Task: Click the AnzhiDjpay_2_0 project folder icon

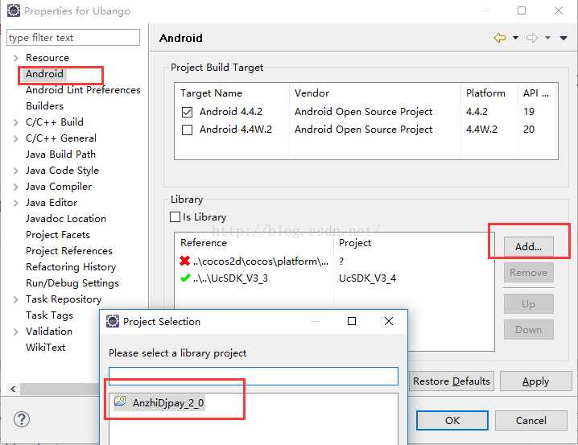Action: click(x=121, y=401)
